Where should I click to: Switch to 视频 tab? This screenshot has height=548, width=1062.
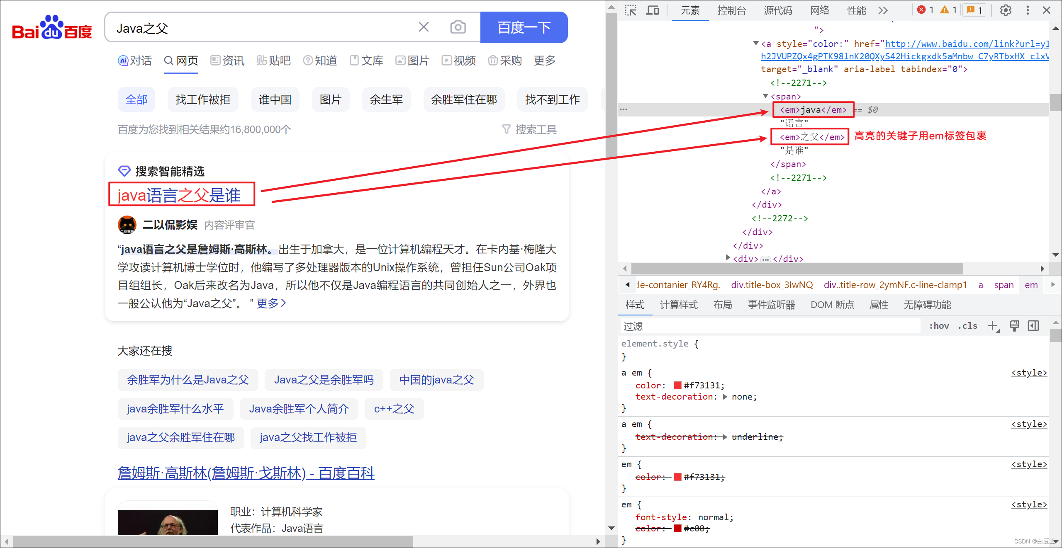458,61
